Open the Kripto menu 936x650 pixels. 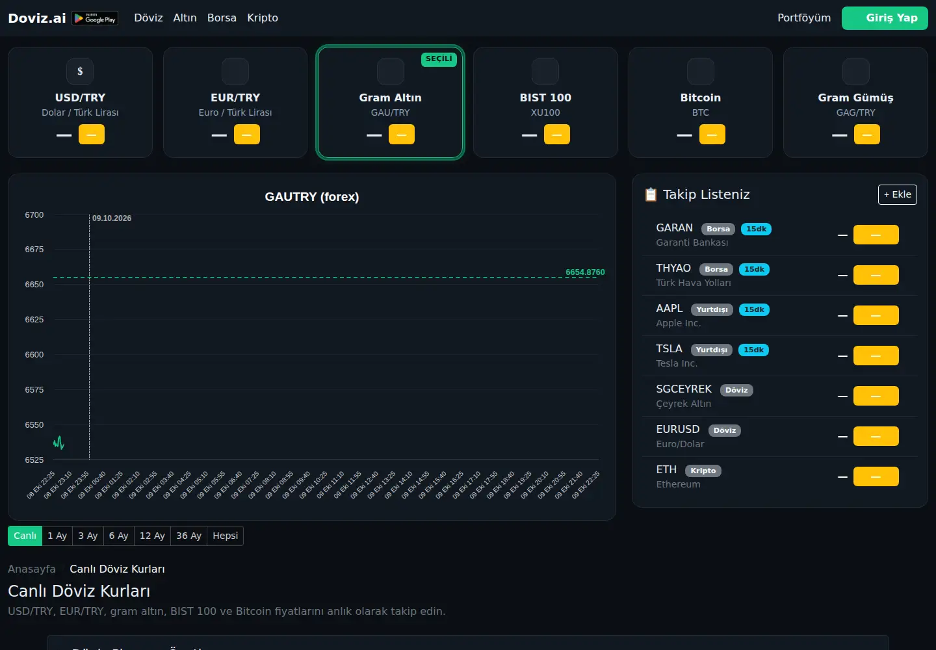click(x=263, y=18)
